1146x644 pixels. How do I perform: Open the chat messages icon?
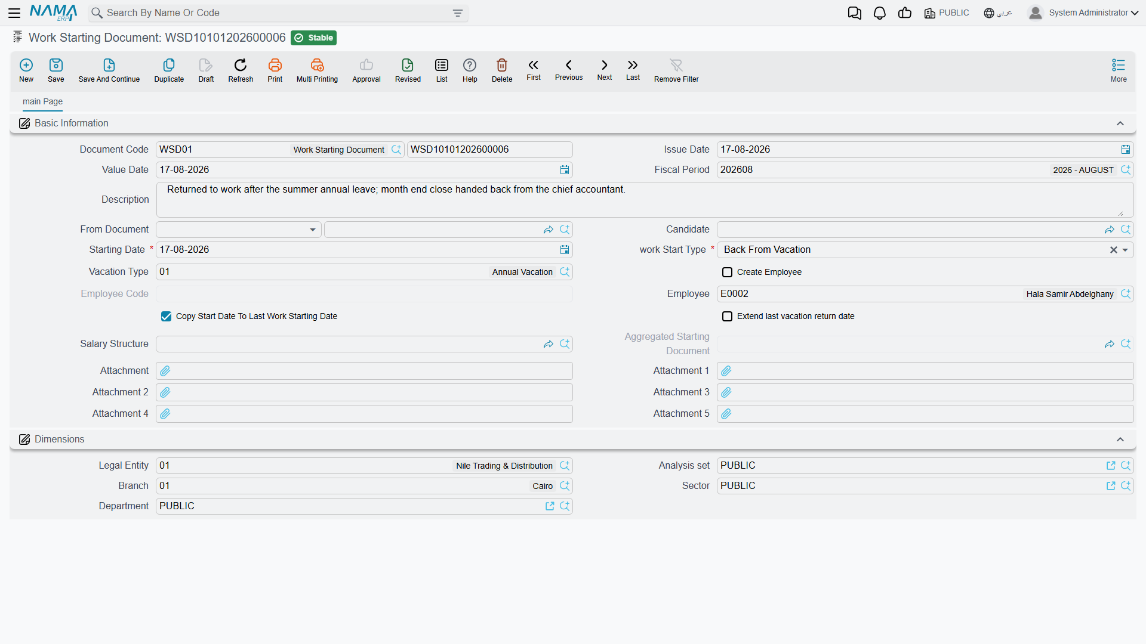point(855,13)
